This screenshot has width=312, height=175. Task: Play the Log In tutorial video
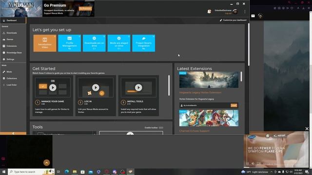(x=96, y=87)
